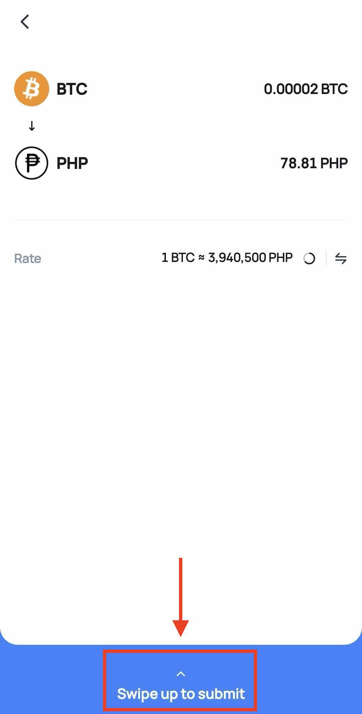Click the empty white area below Rate
This screenshot has height=714, width=362.
pos(181,403)
